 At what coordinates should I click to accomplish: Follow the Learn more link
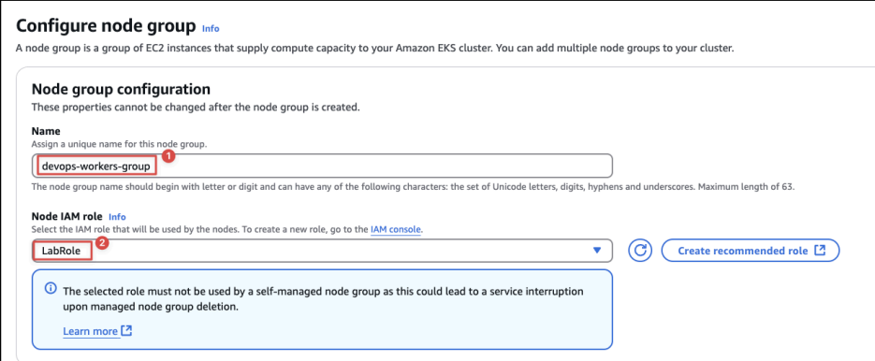point(90,331)
